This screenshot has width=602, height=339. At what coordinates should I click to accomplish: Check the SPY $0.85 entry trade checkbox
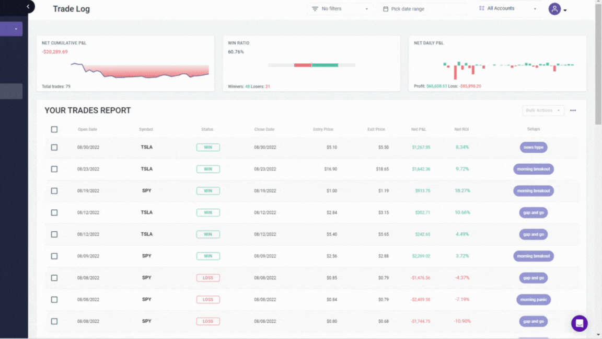[x=54, y=278]
